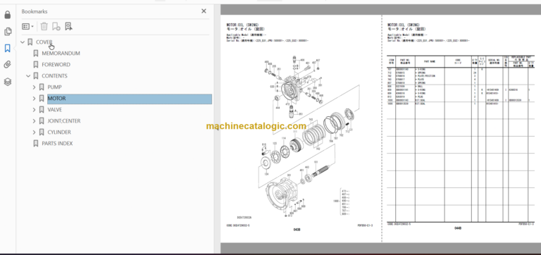Viewport: 541px width, 255px height.
Task: Click the find current bookmark icon
Action: (x=68, y=26)
